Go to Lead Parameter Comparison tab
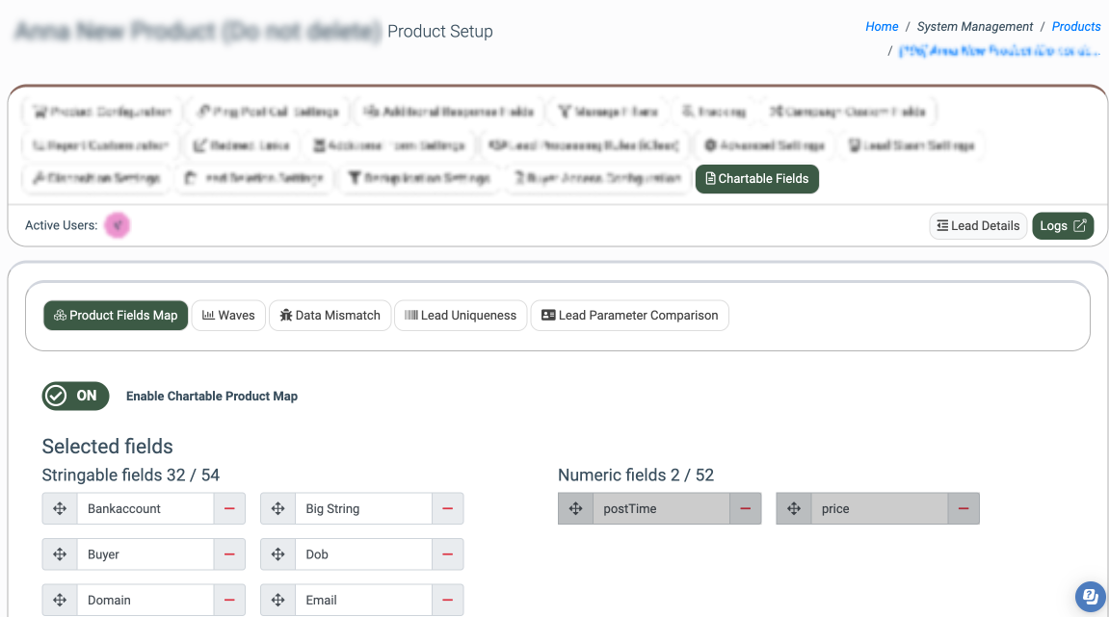This screenshot has height=617, width=1109. point(629,315)
